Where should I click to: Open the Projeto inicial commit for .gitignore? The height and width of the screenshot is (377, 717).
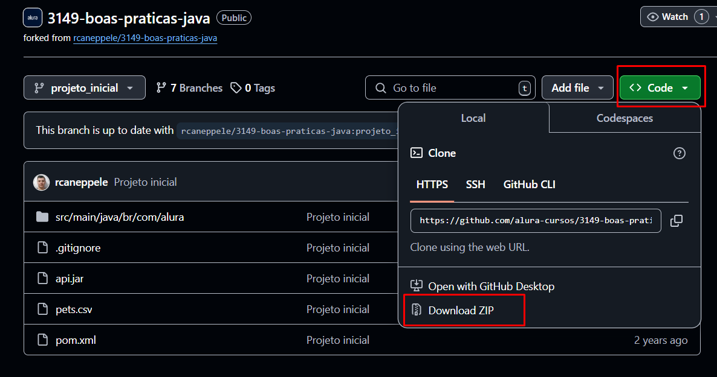338,248
